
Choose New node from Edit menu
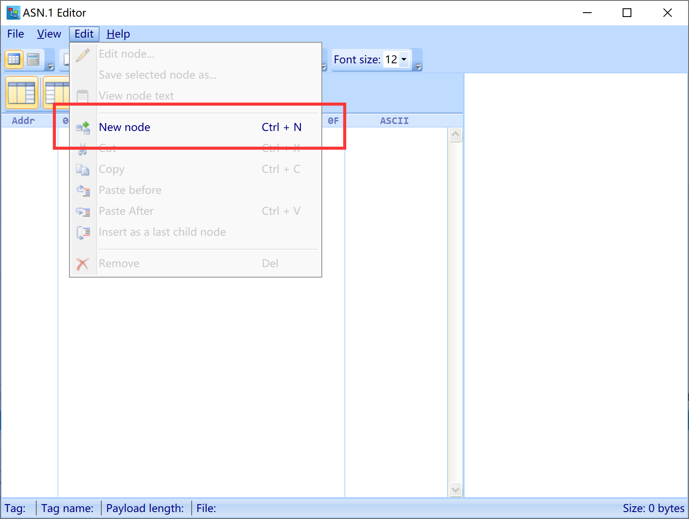tap(196, 127)
